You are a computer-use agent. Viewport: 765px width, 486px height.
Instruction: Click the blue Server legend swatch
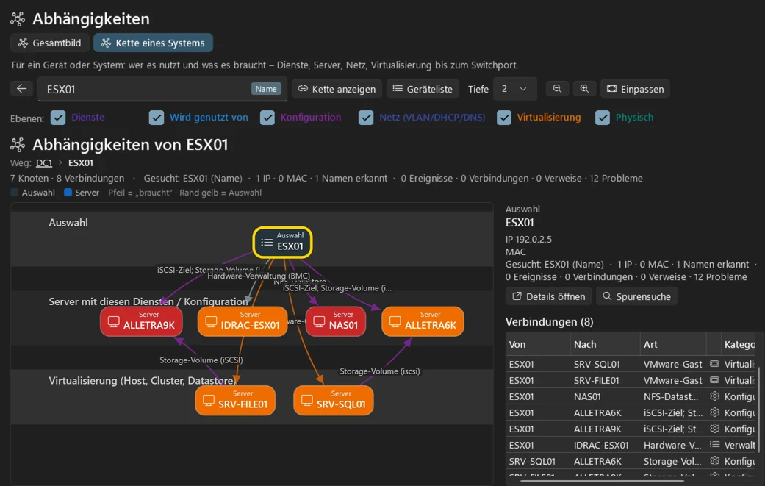[x=68, y=192]
